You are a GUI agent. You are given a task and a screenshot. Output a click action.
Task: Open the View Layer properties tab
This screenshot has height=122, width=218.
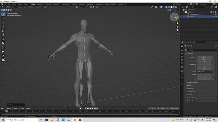point(182,57)
